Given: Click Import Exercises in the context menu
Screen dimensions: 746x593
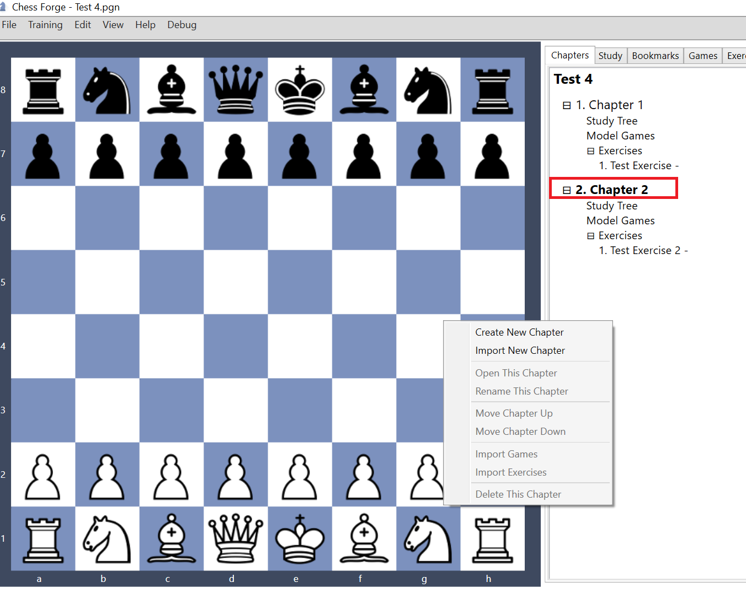Looking at the screenshot, I should tap(510, 472).
